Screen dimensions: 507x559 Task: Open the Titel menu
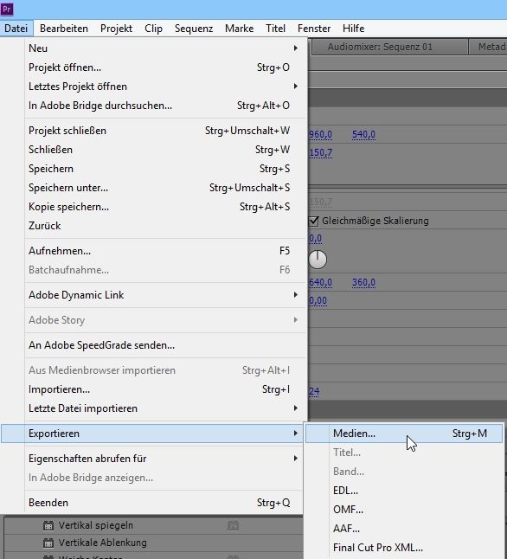(276, 29)
